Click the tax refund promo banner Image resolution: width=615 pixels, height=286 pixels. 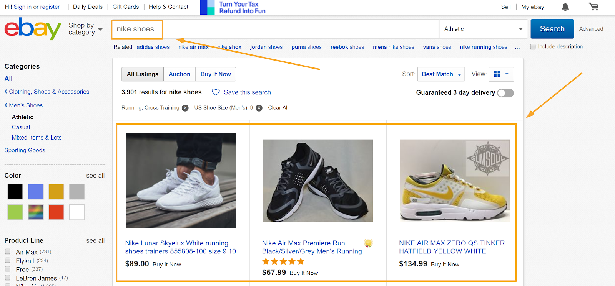tap(233, 7)
